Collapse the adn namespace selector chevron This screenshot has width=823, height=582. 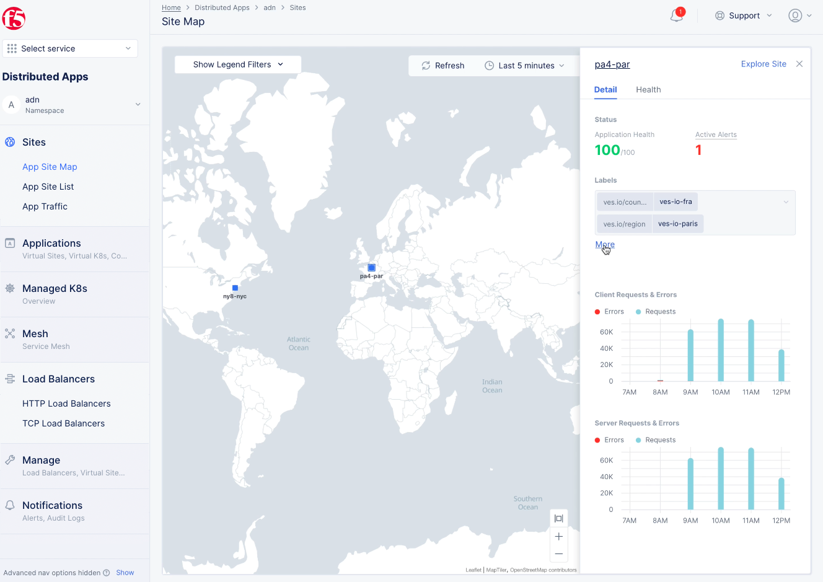pos(138,105)
